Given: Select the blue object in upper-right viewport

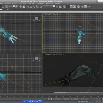Looking at the screenshot, I should pos(53,39).
